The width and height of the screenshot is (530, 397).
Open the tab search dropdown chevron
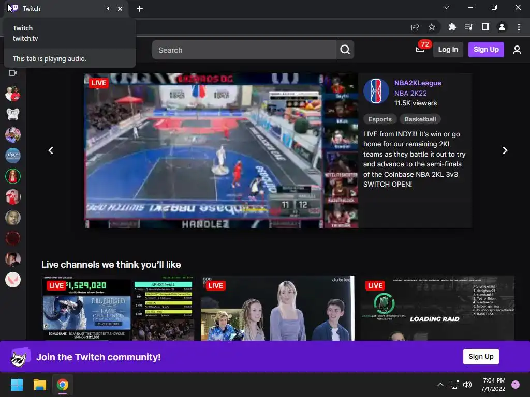point(447,7)
